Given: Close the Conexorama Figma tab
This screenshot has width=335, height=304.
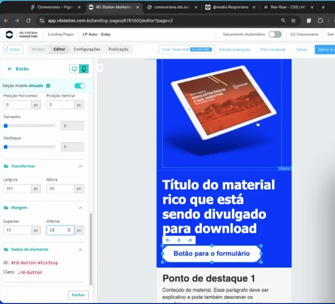Looking at the screenshot, I should click(79, 7).
